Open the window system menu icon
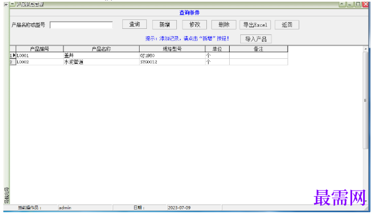The image size is (376, 215). 12,4
